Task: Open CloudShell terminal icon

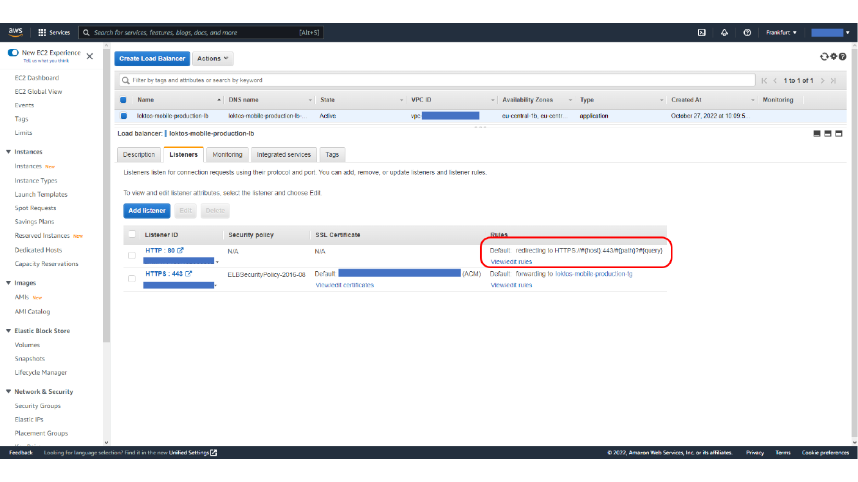Action: 702,33
